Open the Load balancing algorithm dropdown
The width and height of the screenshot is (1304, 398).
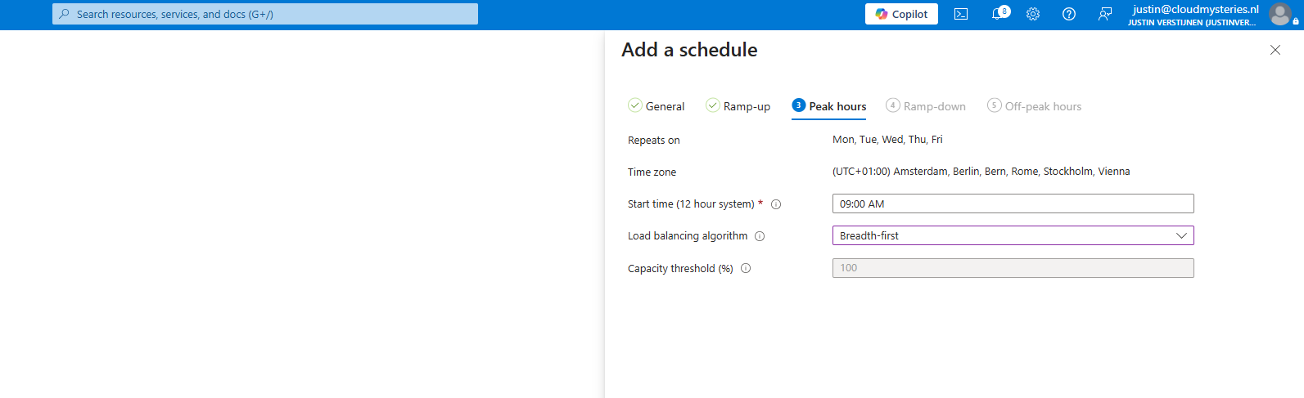(x=1013, y=235)
